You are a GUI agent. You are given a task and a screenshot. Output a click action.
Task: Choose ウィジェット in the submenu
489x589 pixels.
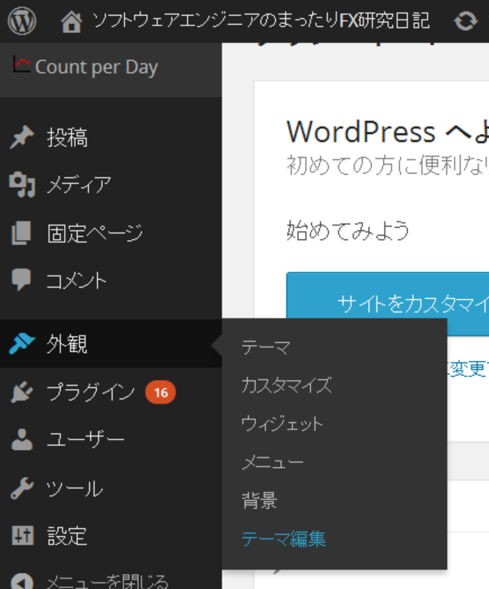tap(282, 424)
